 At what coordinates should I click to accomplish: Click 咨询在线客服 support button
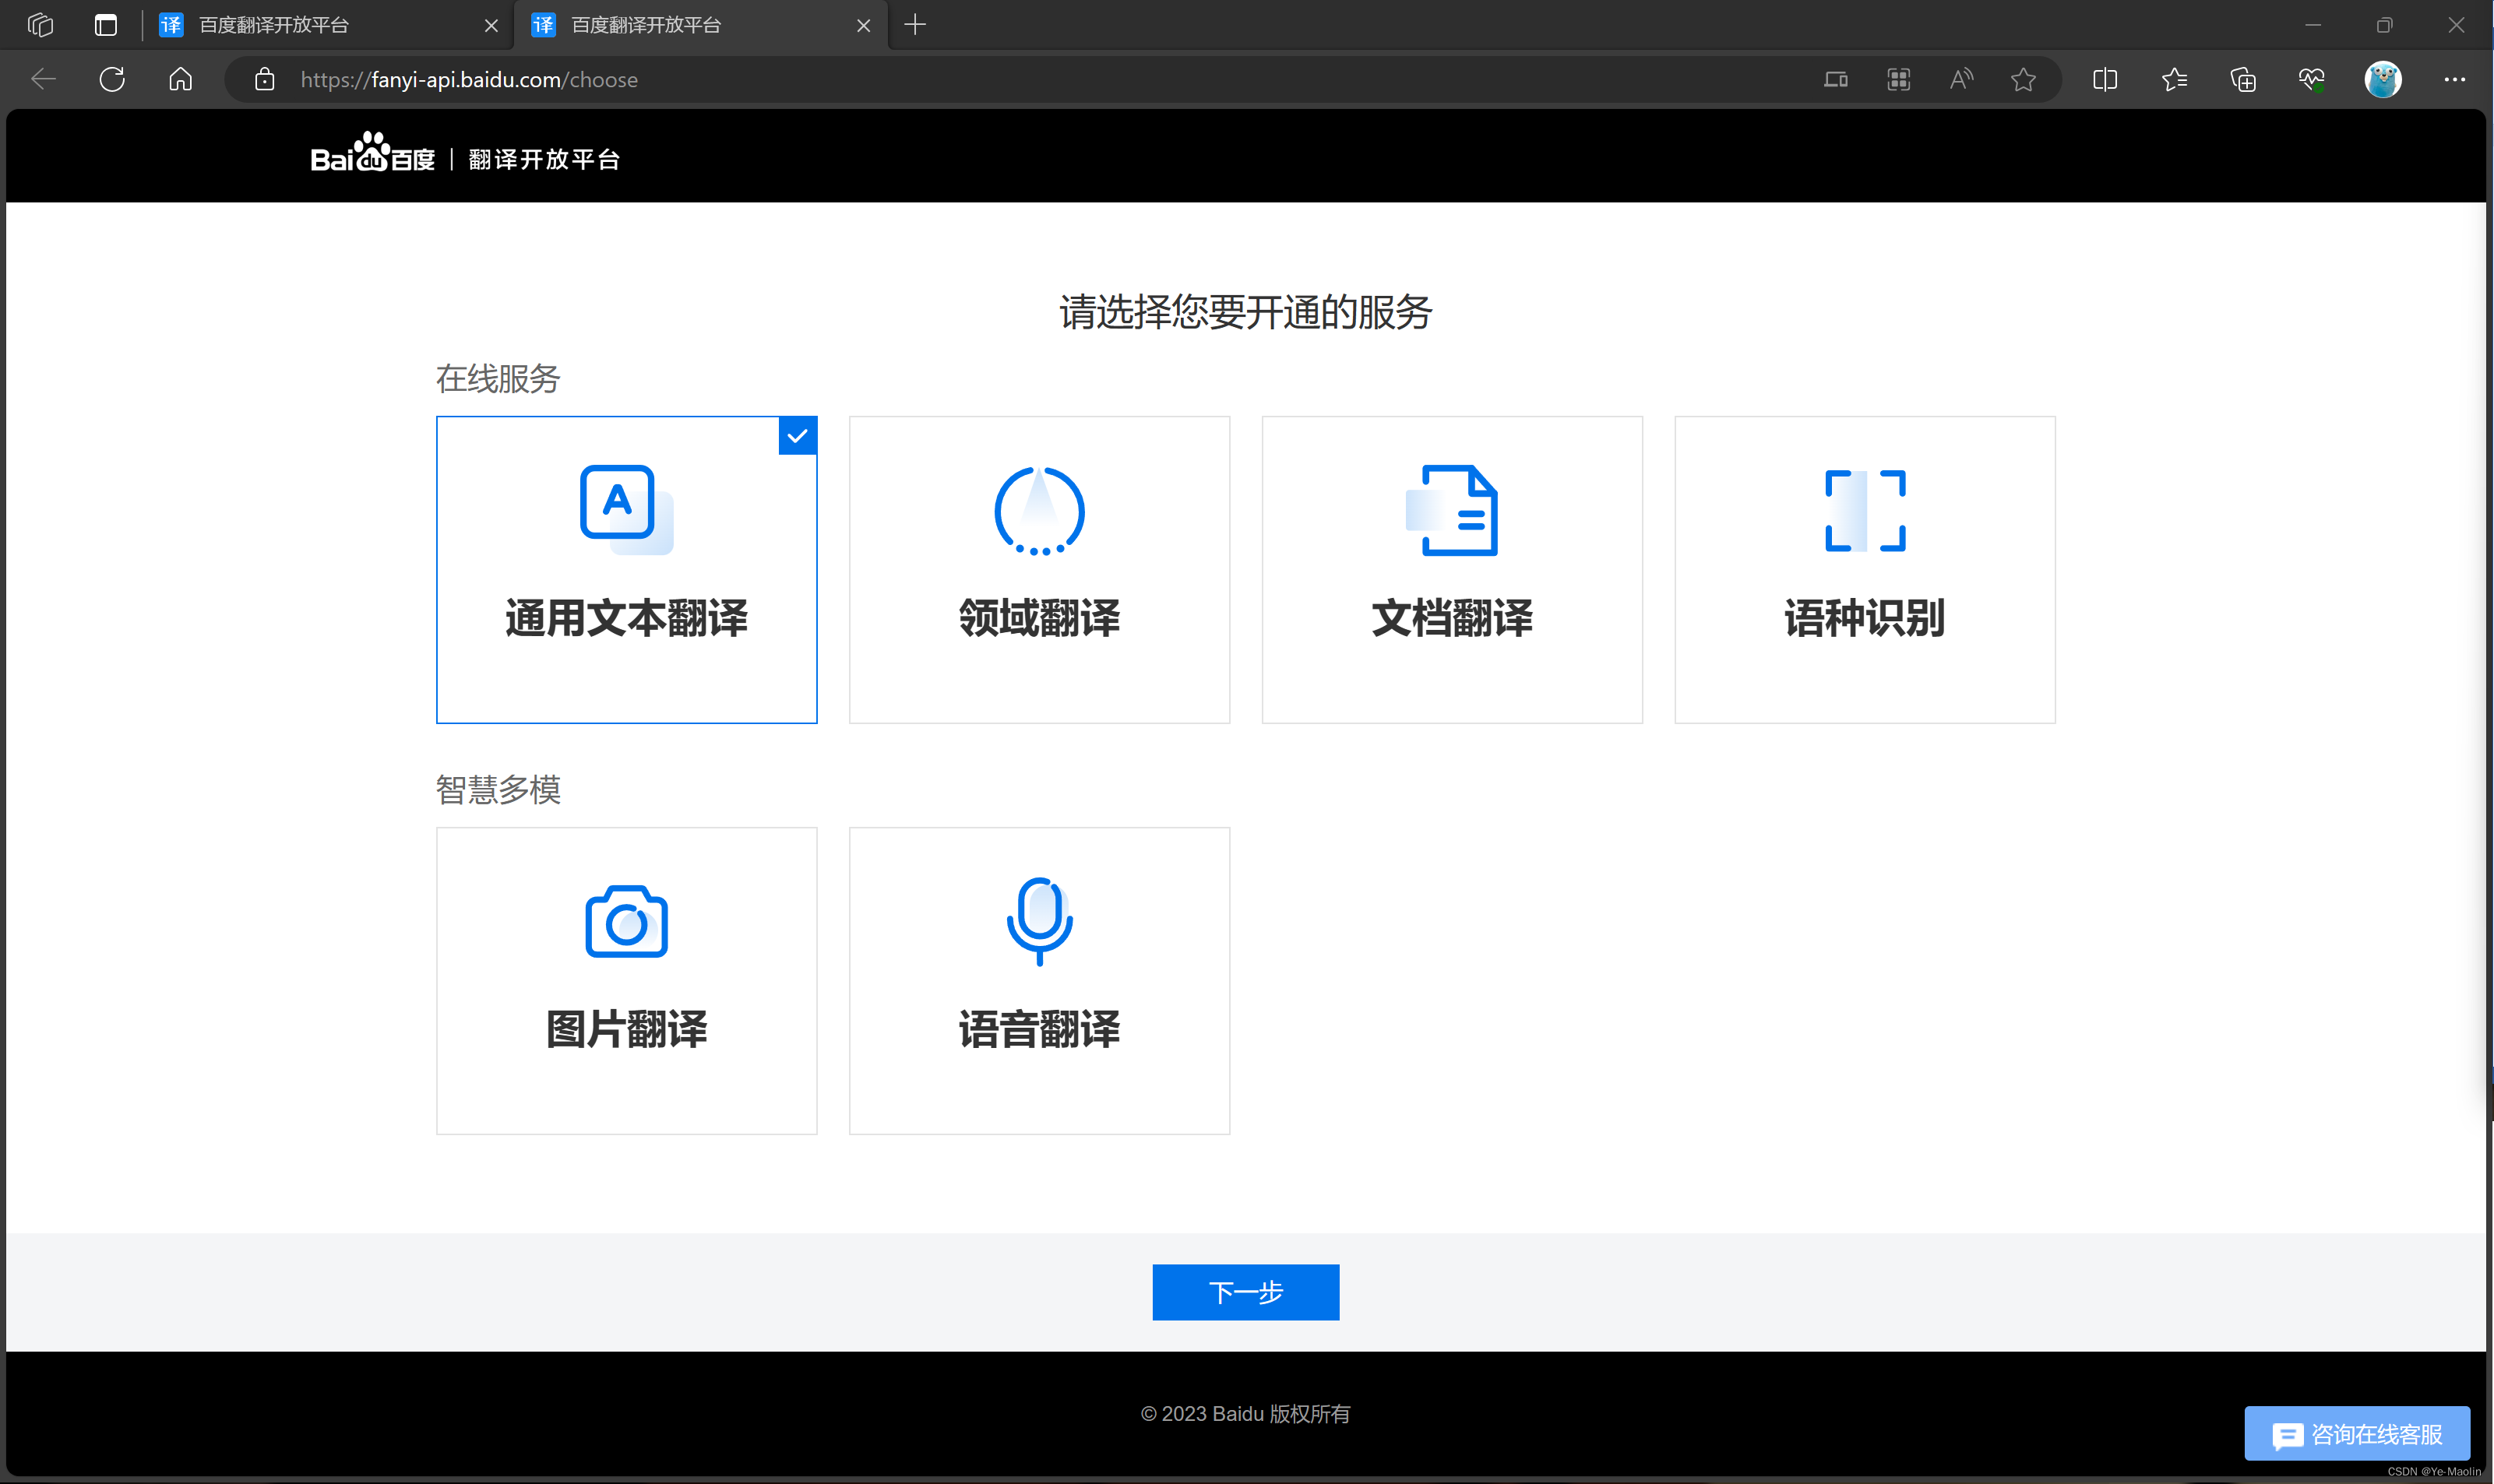(x=2357, y=1434)
